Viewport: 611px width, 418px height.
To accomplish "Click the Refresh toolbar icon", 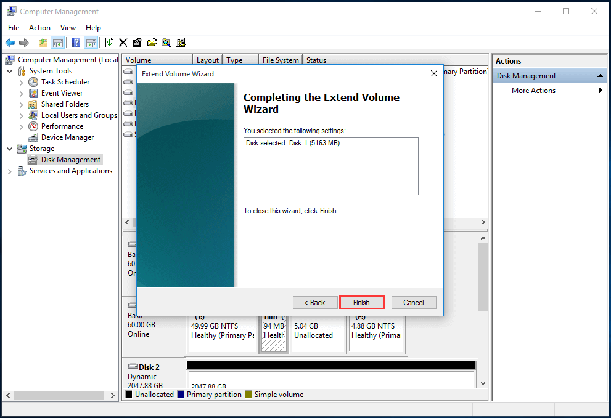I will click(109, 42).
